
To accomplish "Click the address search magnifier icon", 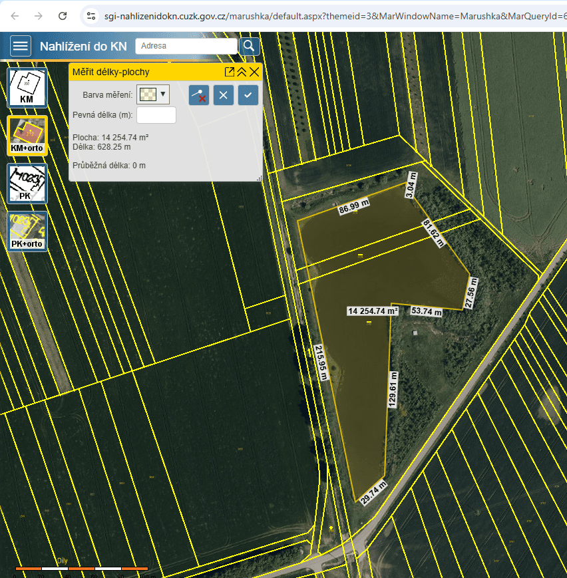I will click(249, 46).
